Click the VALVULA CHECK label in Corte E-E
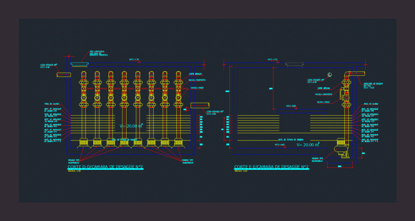The image size is (415, 221). [x=323, y=102]
